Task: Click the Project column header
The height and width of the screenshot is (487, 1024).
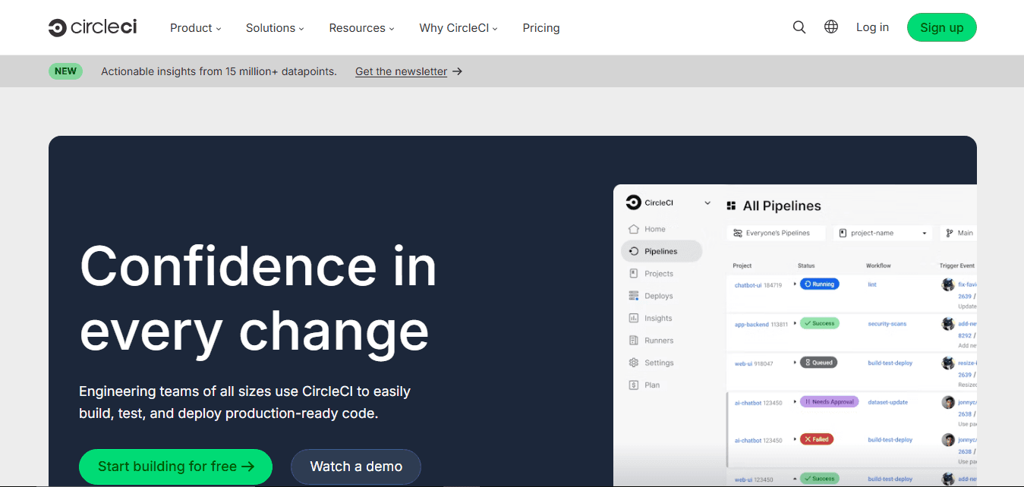Action: (742, 266)
